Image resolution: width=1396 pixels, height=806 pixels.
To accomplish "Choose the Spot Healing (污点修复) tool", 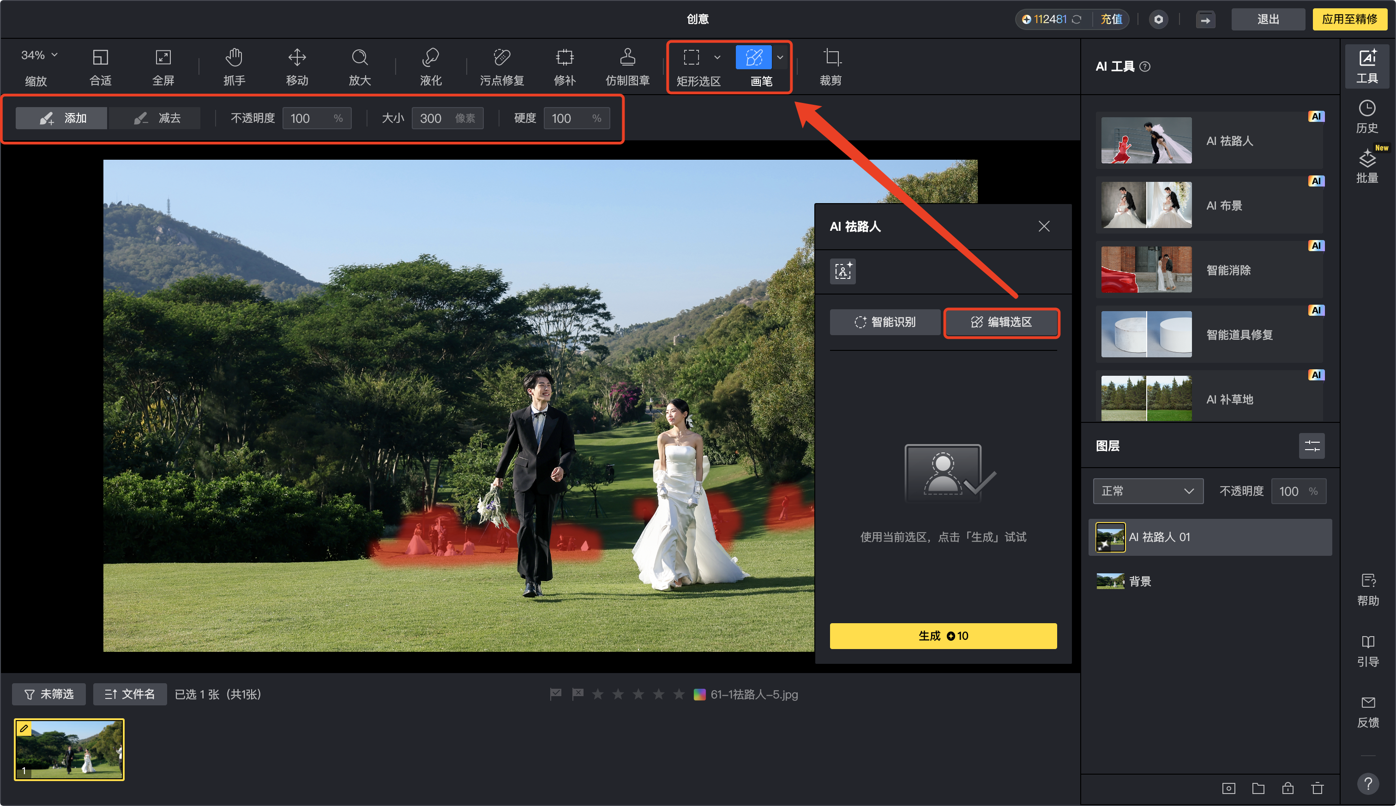I will point(501,66).
